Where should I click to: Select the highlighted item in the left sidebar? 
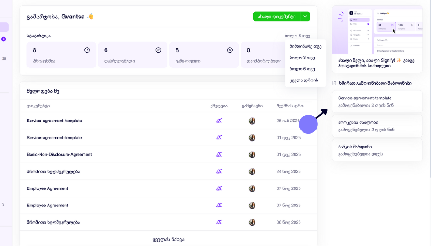point(4,27)
